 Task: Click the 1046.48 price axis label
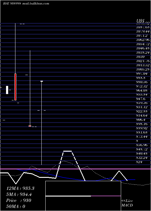click(143, 48)
